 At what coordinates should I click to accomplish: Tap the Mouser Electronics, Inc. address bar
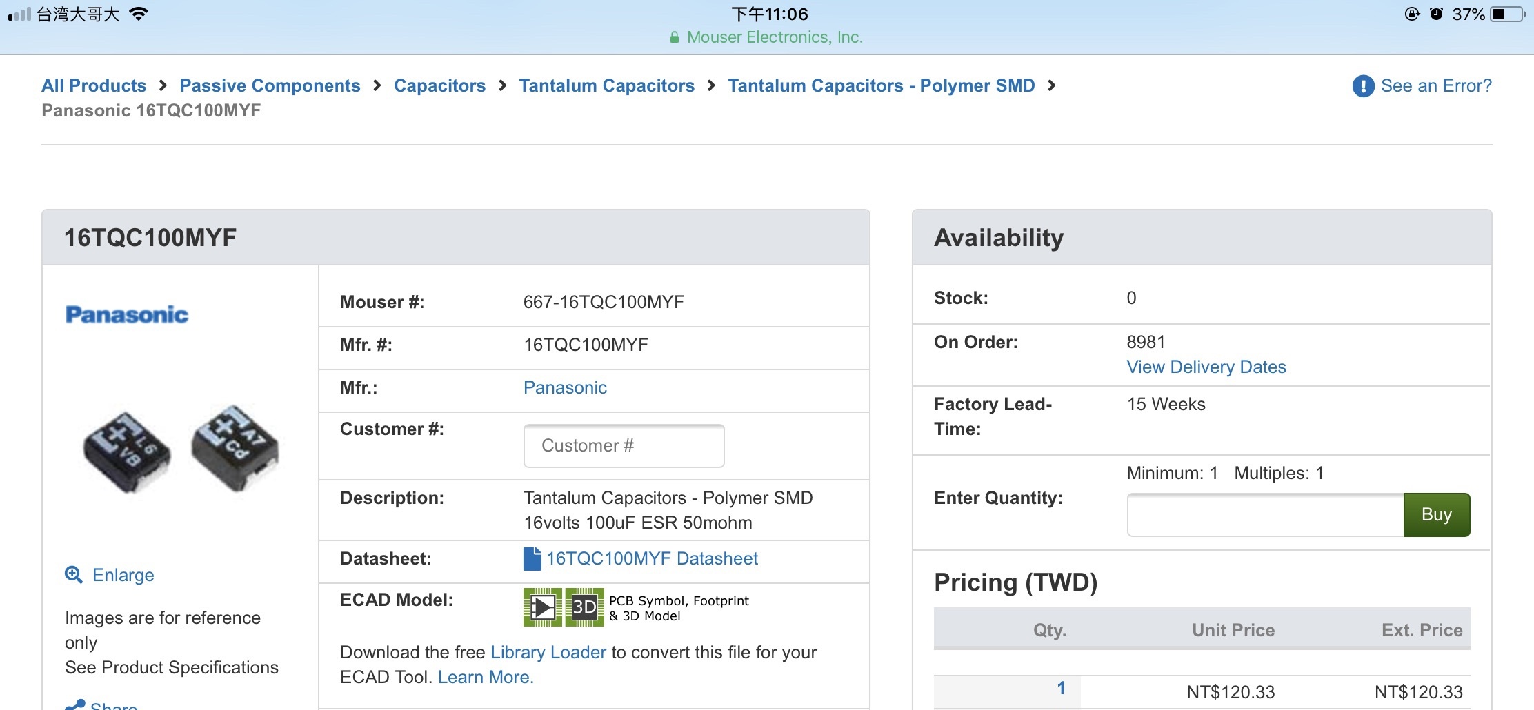pyautogui.click(x=767, y=37)
